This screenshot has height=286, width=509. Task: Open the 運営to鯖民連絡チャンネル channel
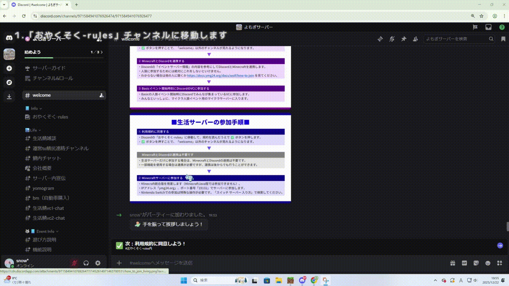[x=64, y=148]
